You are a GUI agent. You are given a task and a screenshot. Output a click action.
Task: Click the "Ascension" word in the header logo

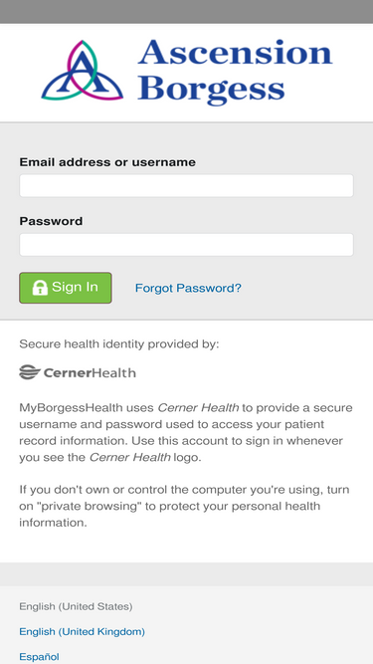(x=235, y=52)
